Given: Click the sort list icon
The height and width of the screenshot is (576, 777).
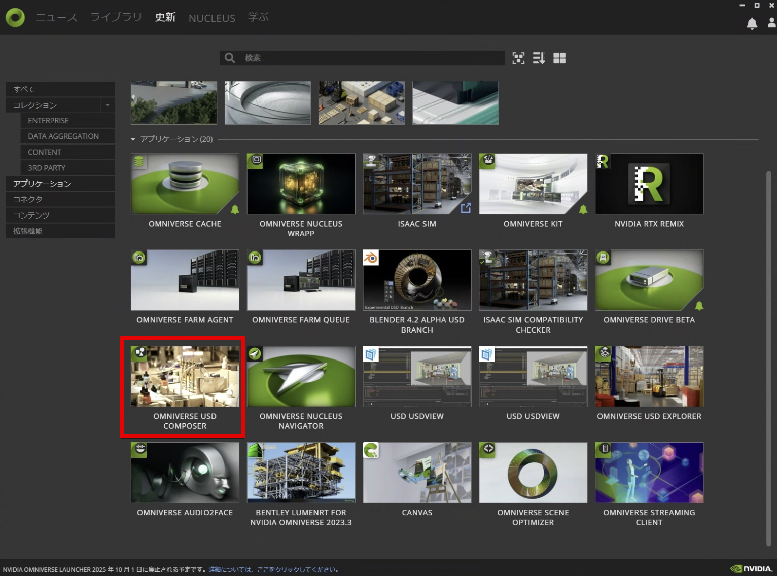Looking at the screenshot, I should tap(539, 58).
